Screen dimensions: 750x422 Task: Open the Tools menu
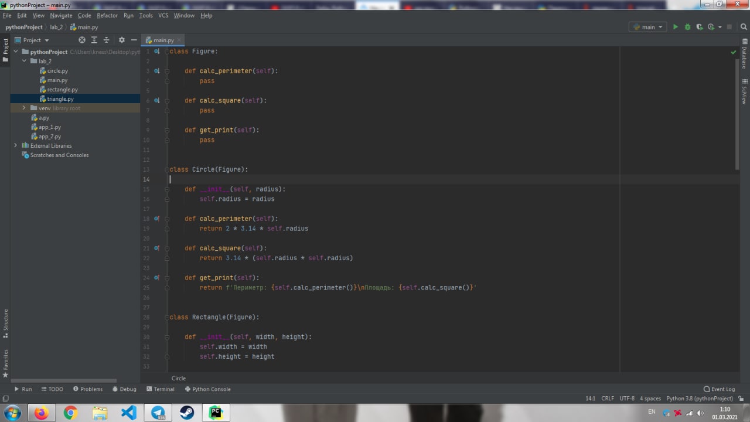click(x=146, y=15)
